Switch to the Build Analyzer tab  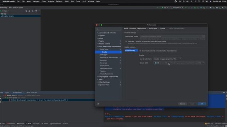coord(32,92)
